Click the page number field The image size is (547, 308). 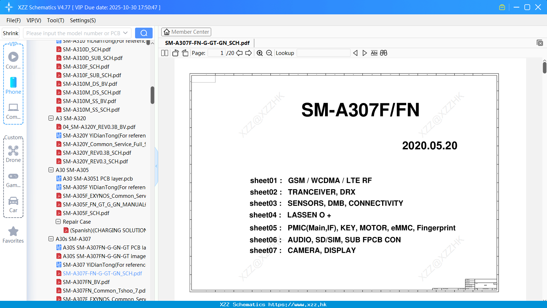217,53
